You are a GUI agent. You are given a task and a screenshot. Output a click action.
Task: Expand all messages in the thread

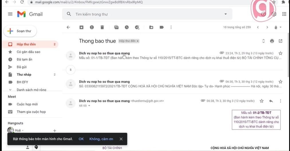pyautogui.click(x=264, y=41)
